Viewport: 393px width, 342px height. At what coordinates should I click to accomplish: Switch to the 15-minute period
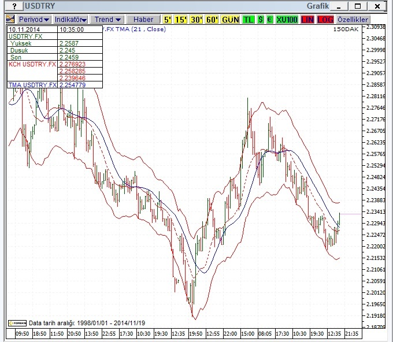point(181,19)
